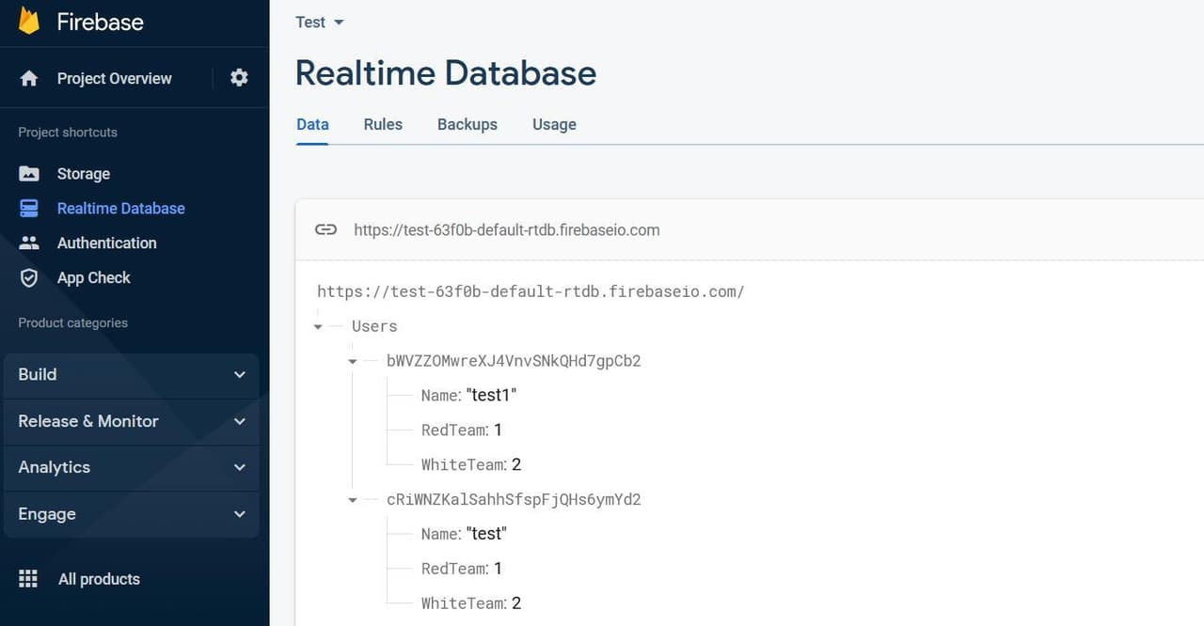Click WhiteTeam value under cRiWNZKalSahhSfspFjQHs6ymYd2
This screenshot has height=626, width=1204.
(516, 603)
